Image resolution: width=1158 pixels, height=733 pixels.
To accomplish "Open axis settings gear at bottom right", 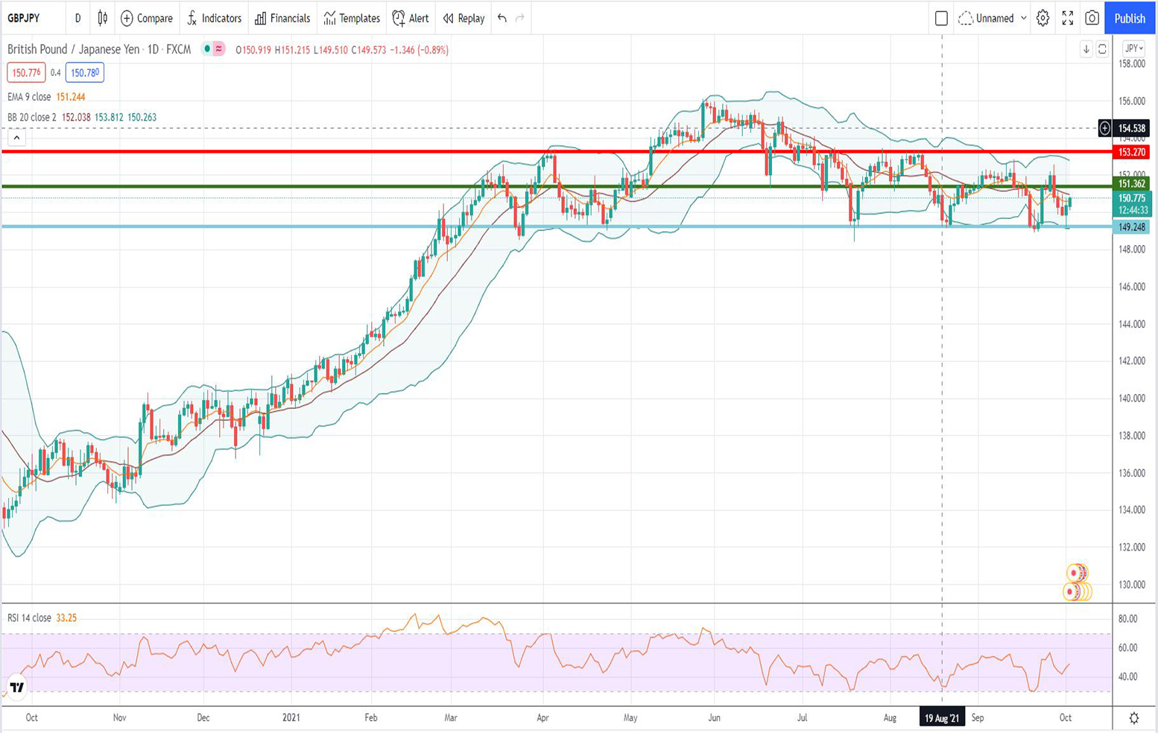I will point(1133,718).
